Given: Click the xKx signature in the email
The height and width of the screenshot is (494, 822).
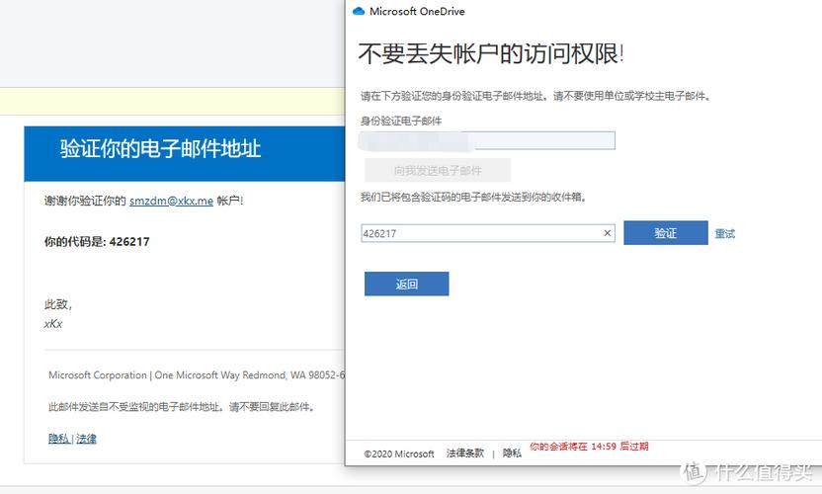Looking at the screenshot, I should (53, 323).
